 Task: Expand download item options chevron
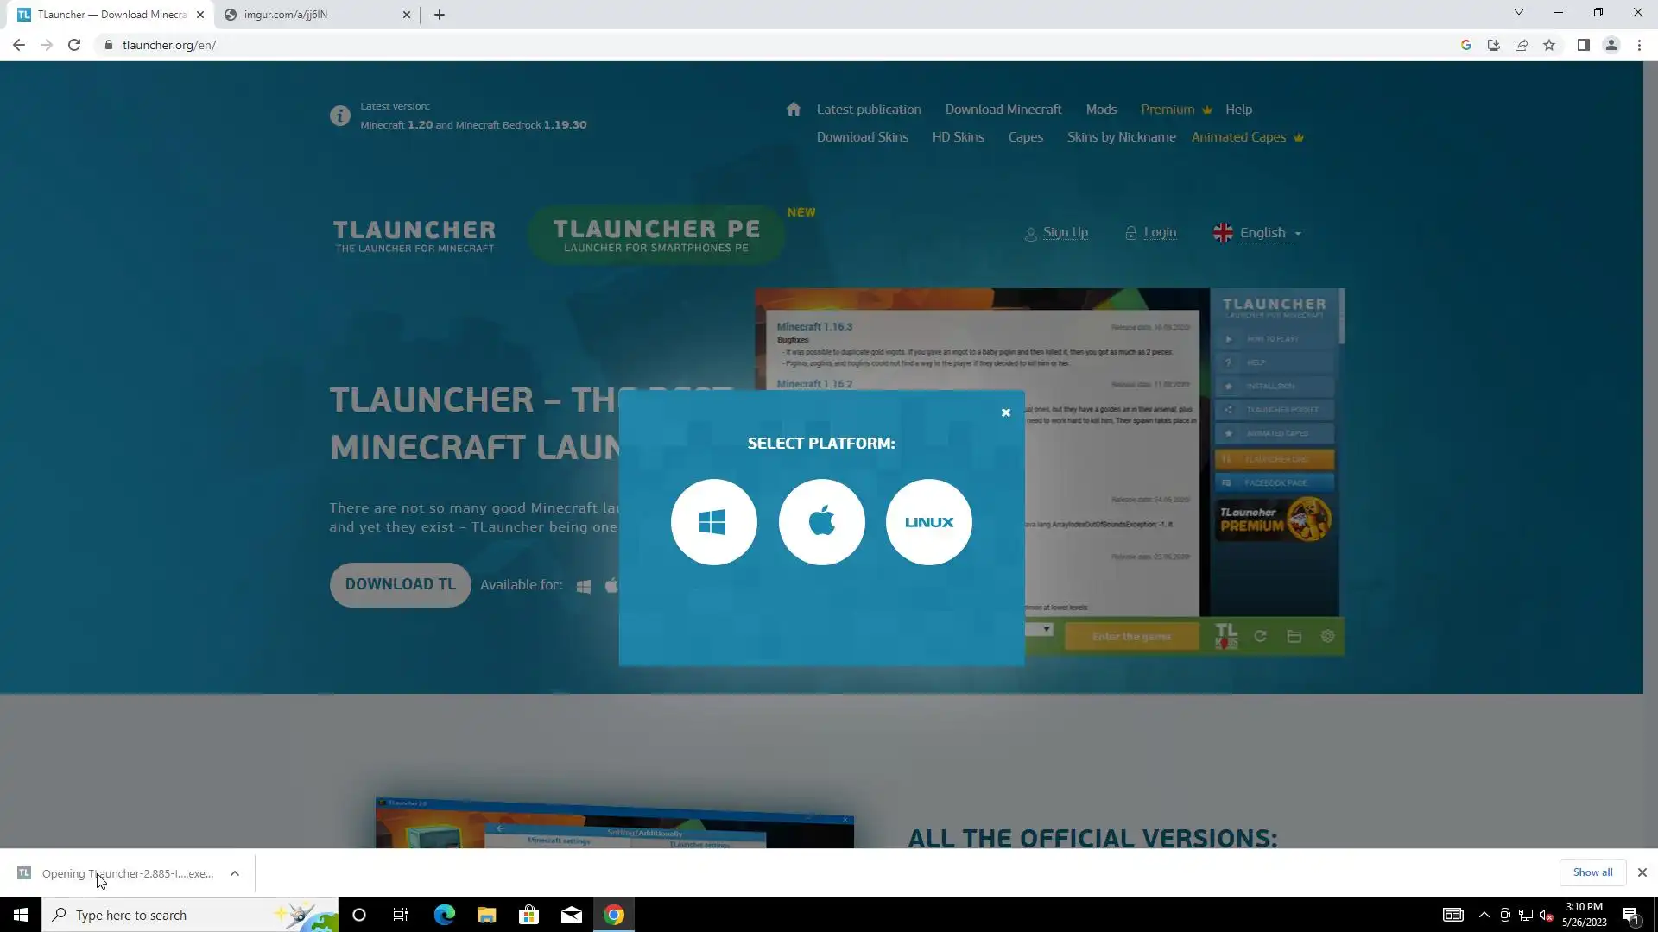pyautogui.click(x=235, y=873)
